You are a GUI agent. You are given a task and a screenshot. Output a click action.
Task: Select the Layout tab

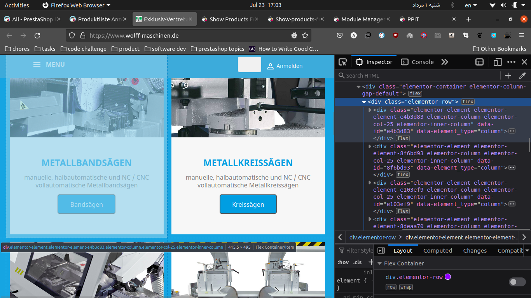pos(403,251)
